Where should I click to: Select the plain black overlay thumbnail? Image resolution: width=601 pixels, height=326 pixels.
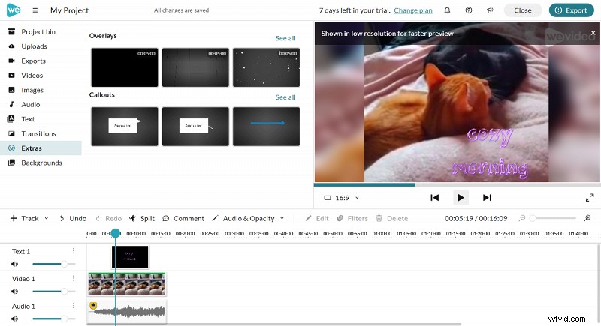click(125, 67)
